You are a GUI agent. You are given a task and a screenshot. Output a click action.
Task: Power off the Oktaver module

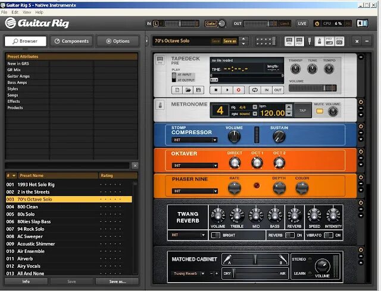(361, 151)
